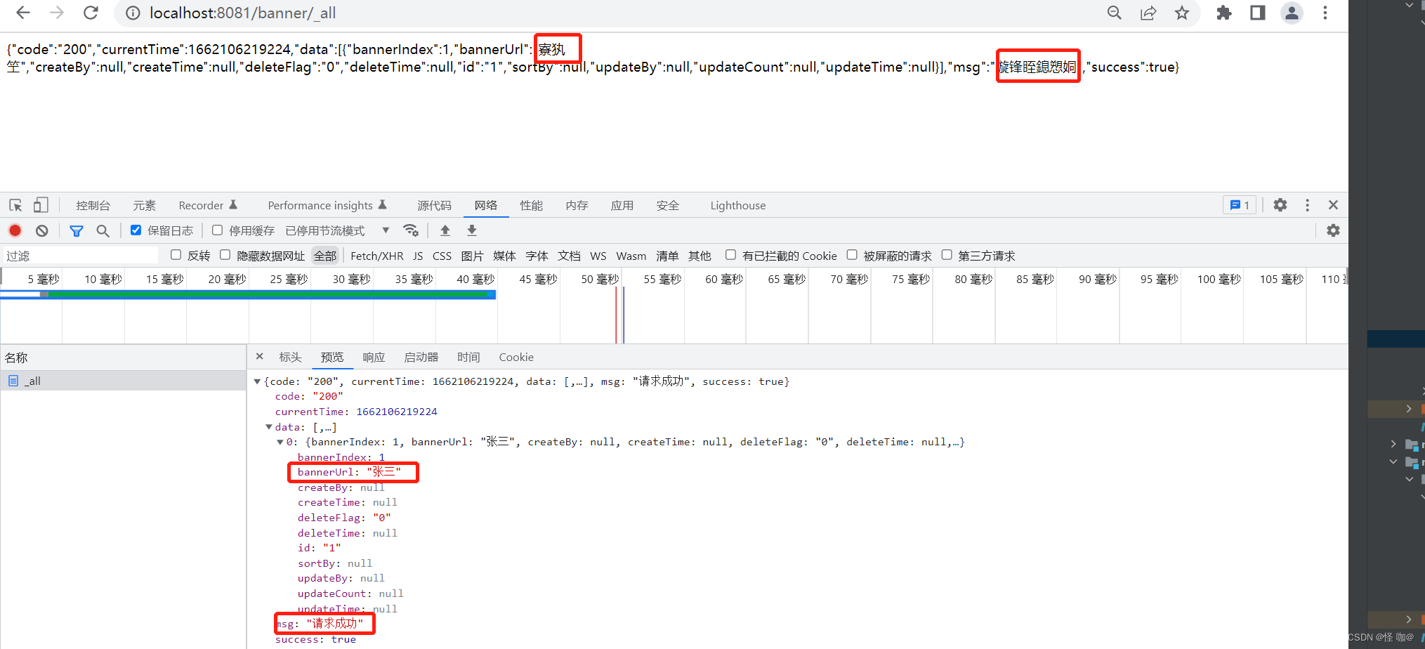The height and width of the screenshot is (649, 1425).
Task: Open the Network panel settings gear
Action: point(1333,230)
